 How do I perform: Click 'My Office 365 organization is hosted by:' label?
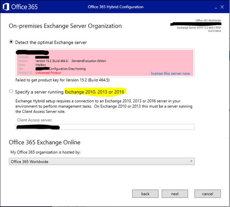[x=45, y=152]
